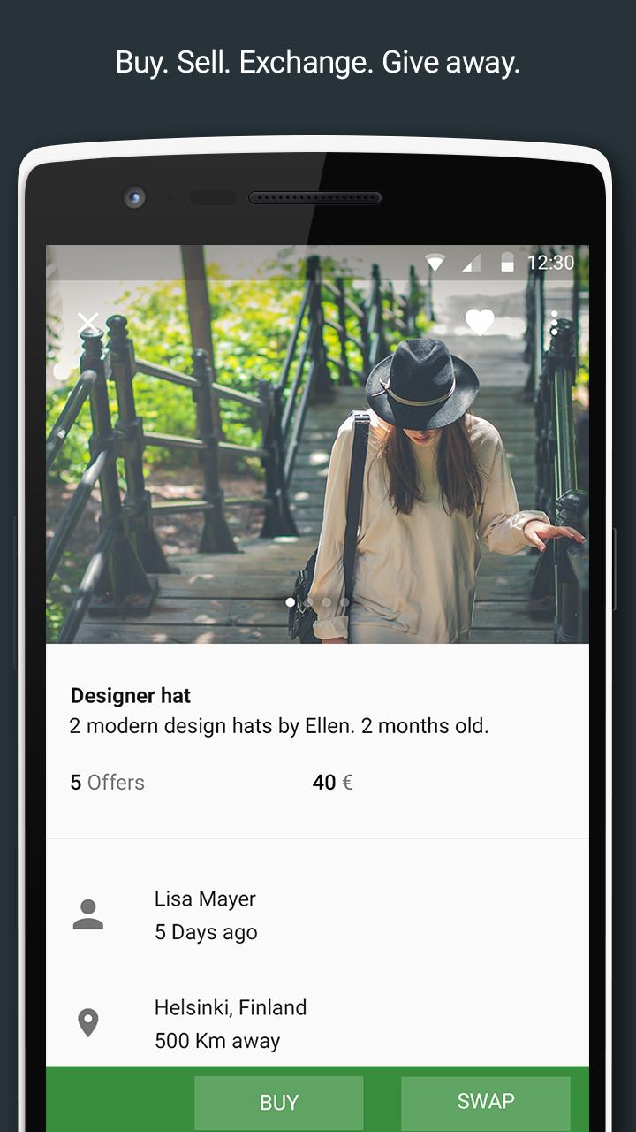Tap the 40 € price
This screenshot has width=636, height=1132.
pos(333,783)
